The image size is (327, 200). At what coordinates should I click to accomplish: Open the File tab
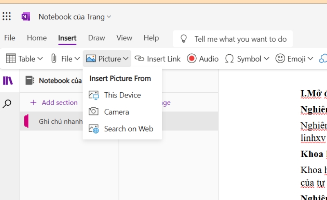tap(9, 38)
